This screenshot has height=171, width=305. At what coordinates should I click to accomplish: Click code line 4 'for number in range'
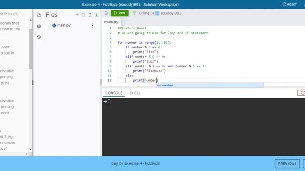(x=144, y=42)
